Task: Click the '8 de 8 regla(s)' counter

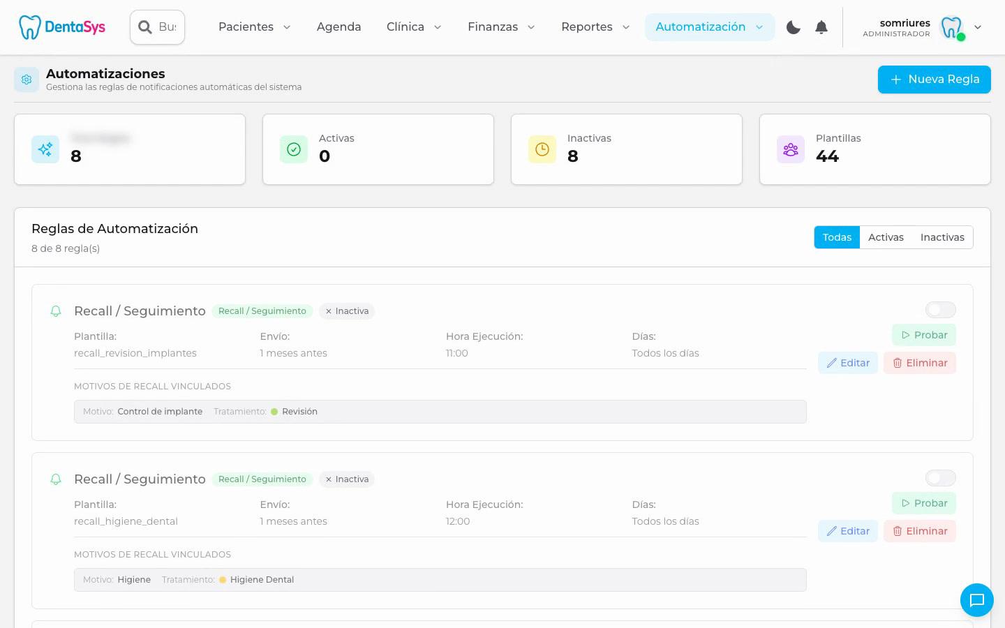Action: [66, 248]
